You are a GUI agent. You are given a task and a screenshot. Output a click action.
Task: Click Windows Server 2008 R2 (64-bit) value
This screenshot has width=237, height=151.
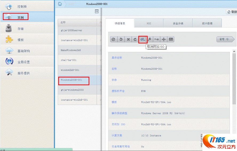[x=163, y=113]
